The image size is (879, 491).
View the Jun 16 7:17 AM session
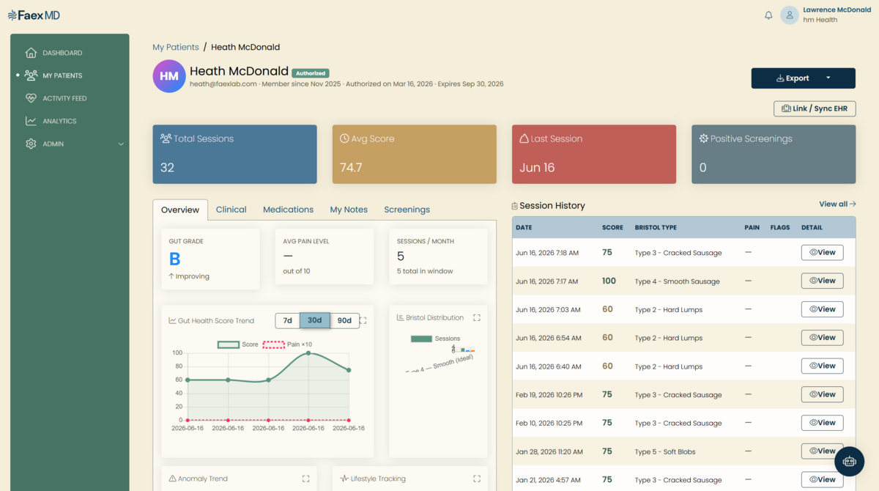coord(822,281)
